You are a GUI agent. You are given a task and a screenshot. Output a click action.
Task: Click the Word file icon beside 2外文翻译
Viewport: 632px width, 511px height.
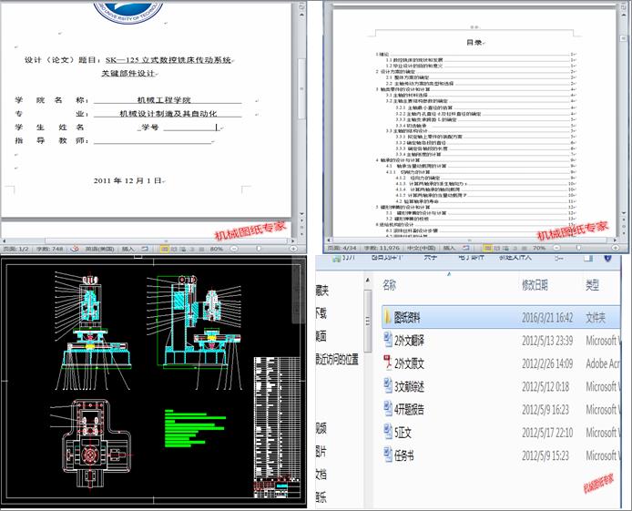point(388,340)
